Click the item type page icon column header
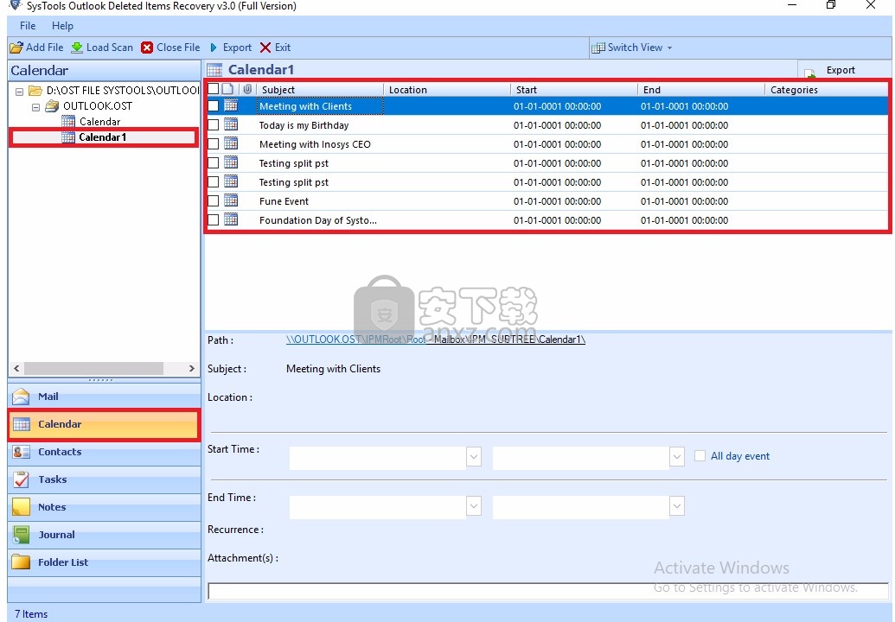The image size is (895, 622). pos(227,89)
